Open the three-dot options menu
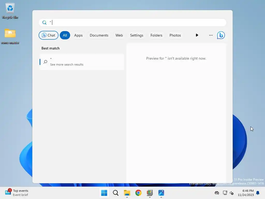The height and width of the screenshot is (199, 265). click(x=211, y=35)
